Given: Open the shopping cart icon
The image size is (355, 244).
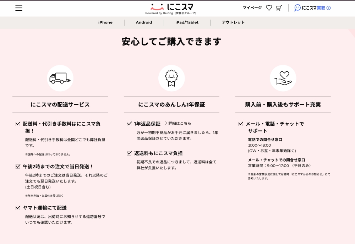Looking at the screenshot, I should [279, 8].
